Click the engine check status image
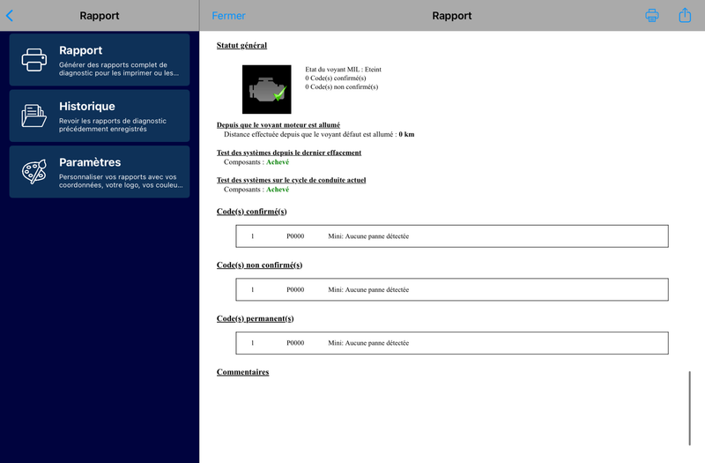This screenshot has width=705, height=463. (x=267, y=89)
